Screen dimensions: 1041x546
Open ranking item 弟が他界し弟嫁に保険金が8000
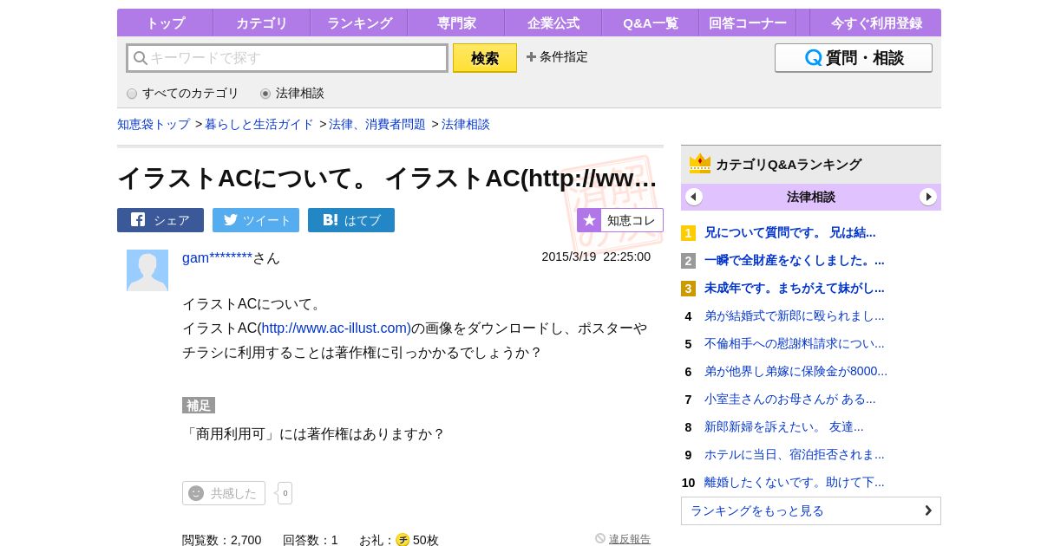click(x=795, y=371)
